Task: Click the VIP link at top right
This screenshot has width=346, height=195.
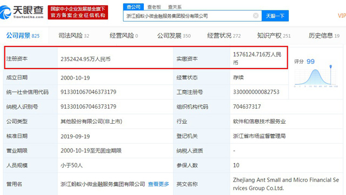Action: coord(342,16)
